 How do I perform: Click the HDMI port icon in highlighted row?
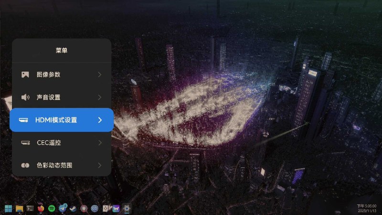[23, 120]
